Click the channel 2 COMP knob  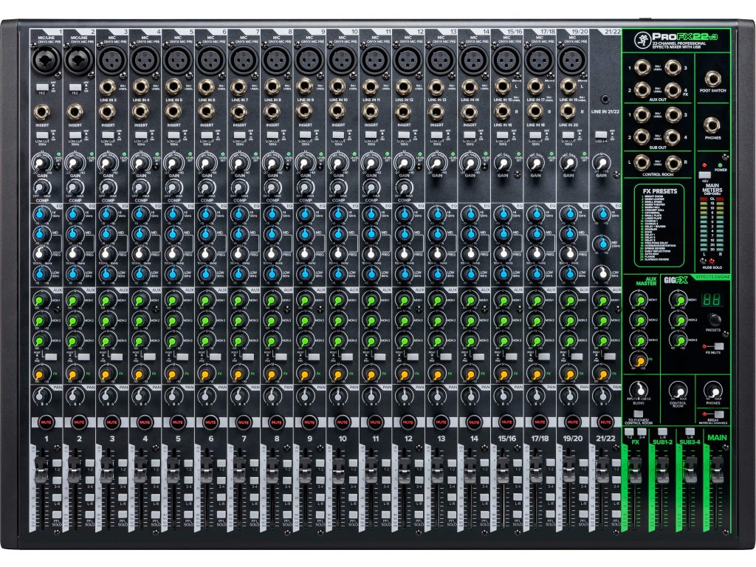(74, 188)
